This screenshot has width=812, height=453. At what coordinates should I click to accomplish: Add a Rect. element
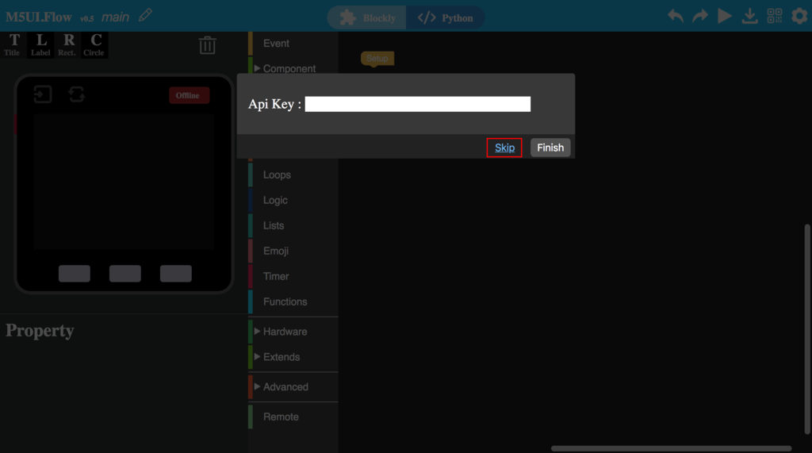coord(67,44)
